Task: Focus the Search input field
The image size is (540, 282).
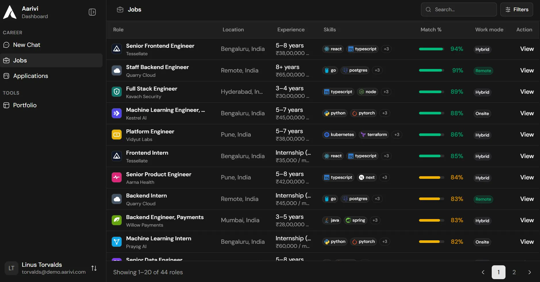Action: click(459, 9)
